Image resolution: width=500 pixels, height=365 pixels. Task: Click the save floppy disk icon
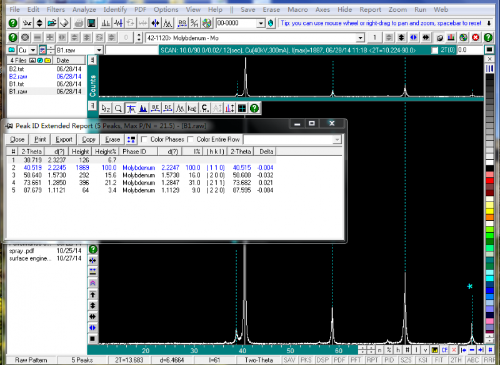point(91,23)
